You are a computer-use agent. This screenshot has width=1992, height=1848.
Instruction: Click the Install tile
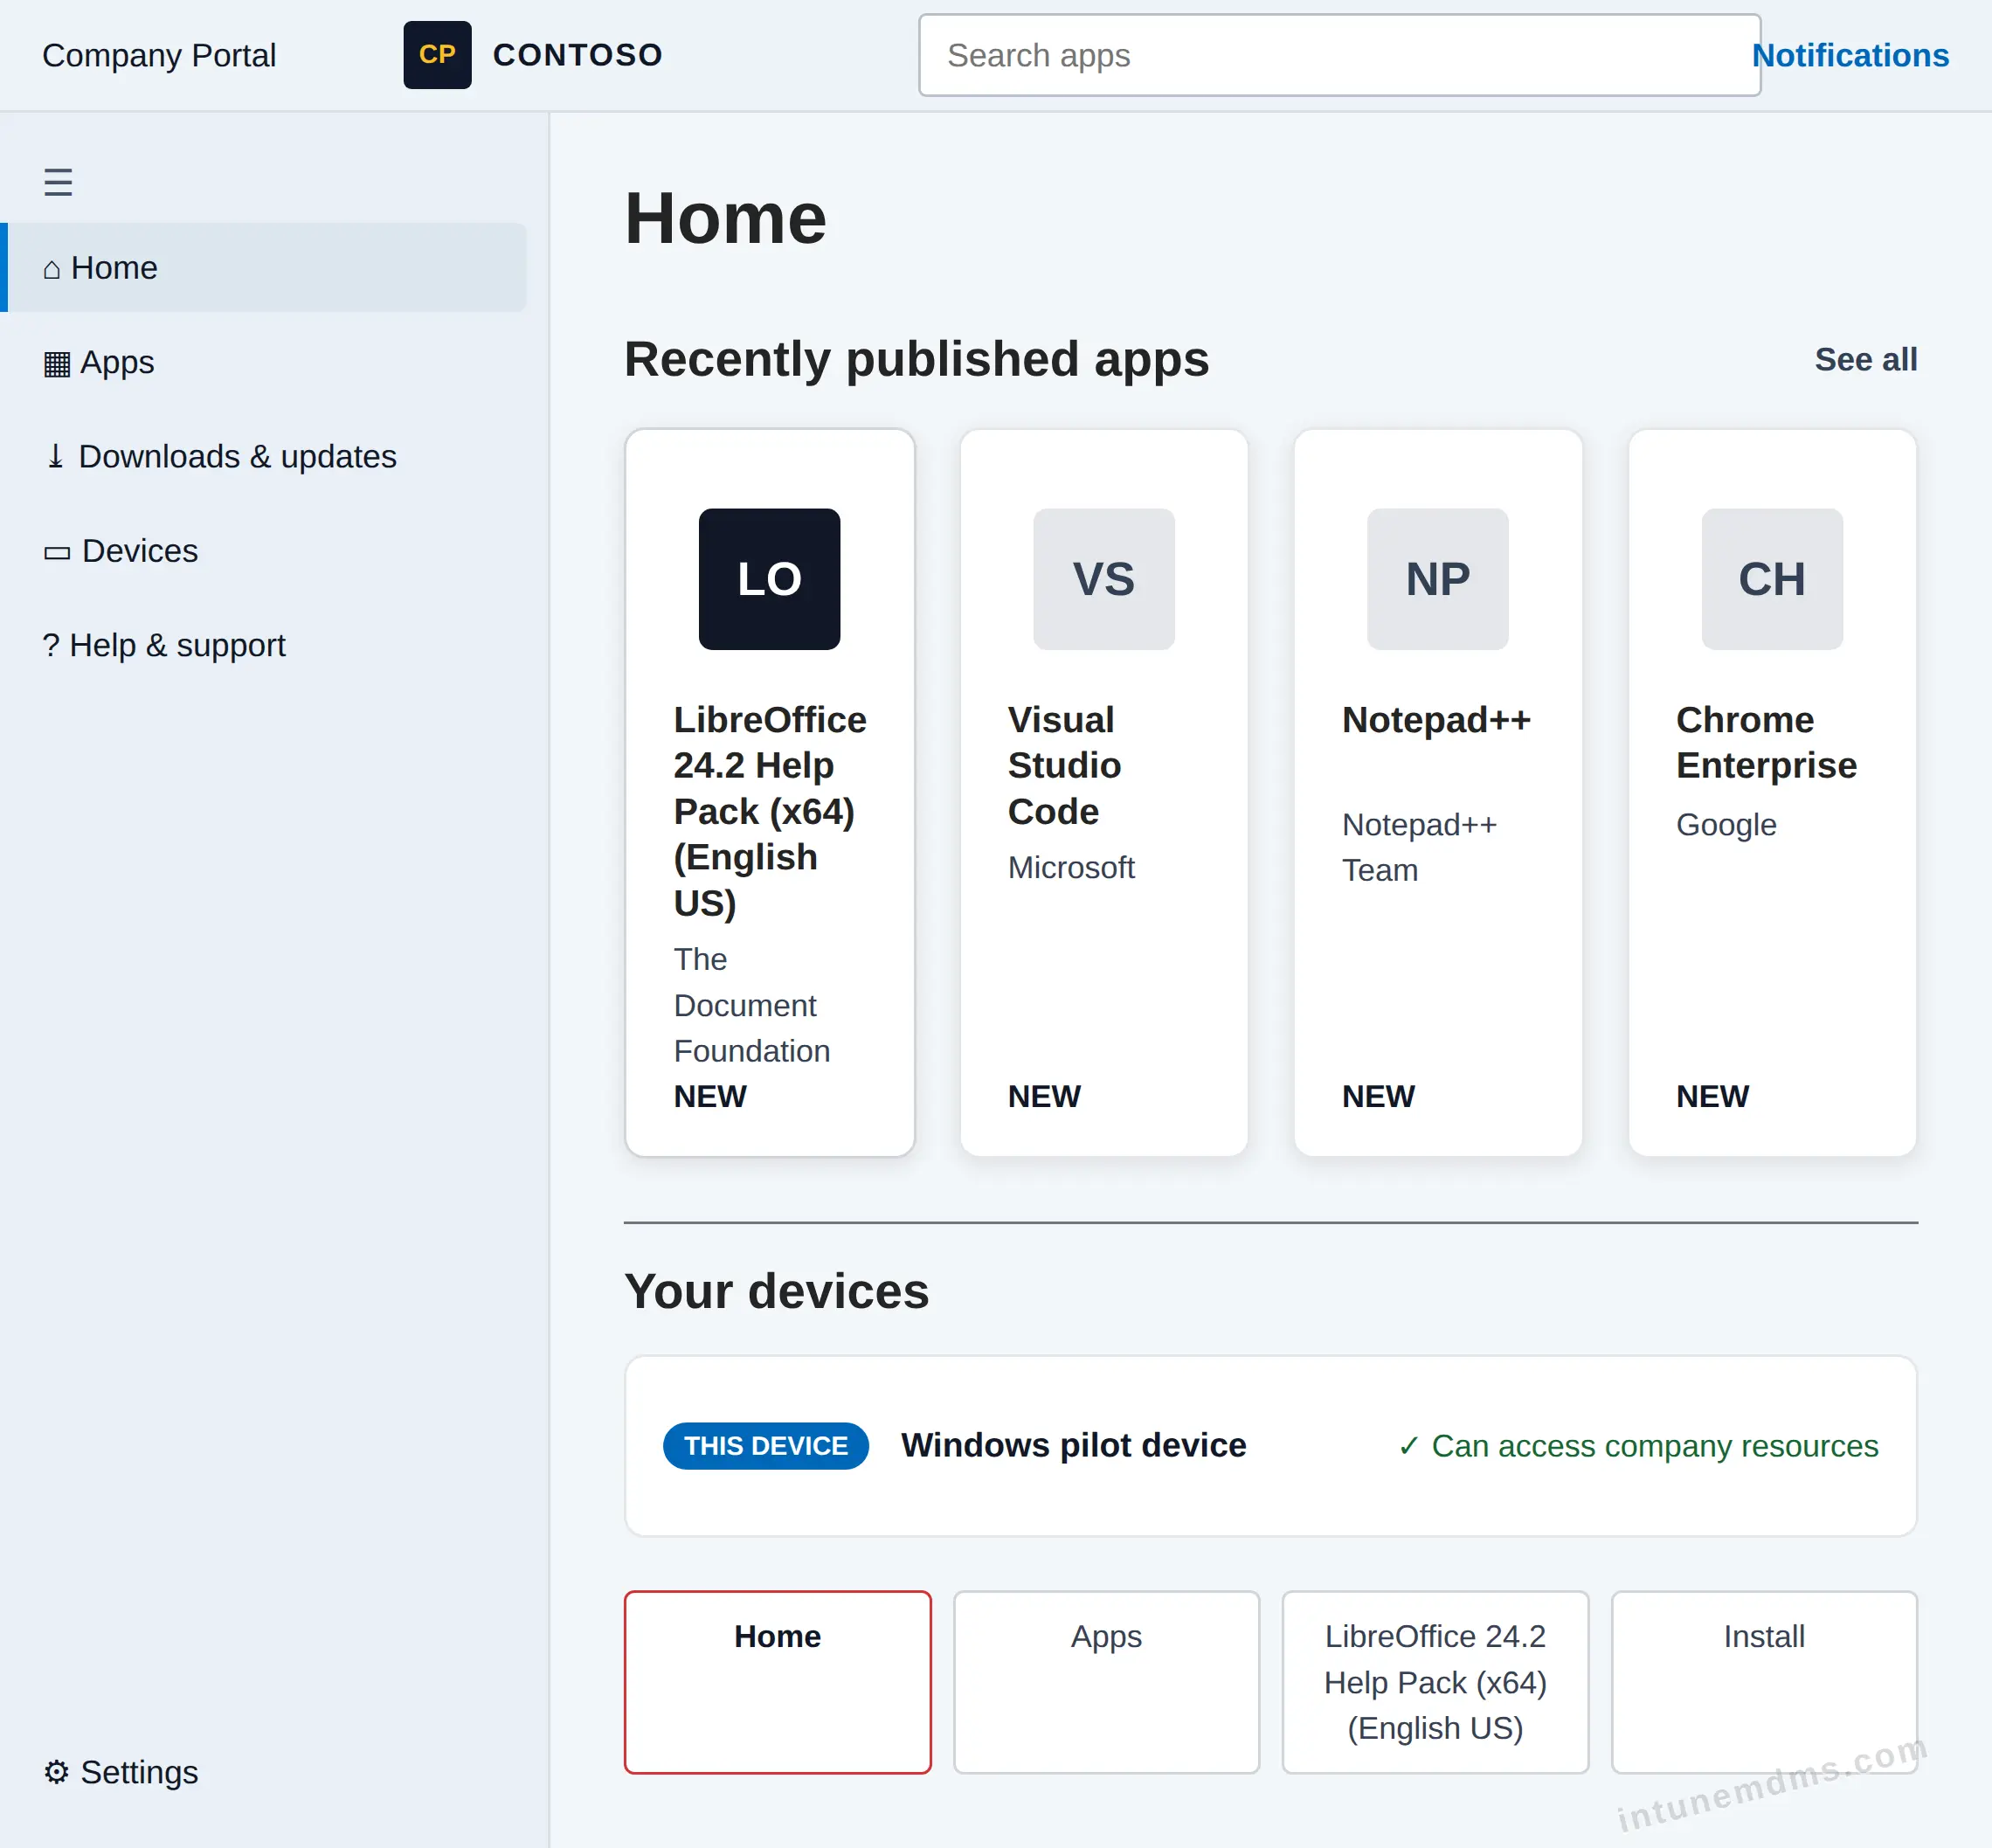pyautogui.click(x=1764, y=1682)
